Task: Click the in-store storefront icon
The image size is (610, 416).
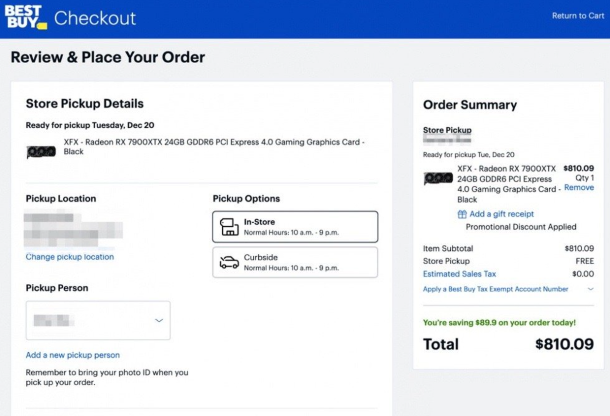Action: point(229,227)
